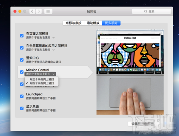Click the 通知中心 gesture title
This screenshot has height=136, width=179.
[32, 58]
